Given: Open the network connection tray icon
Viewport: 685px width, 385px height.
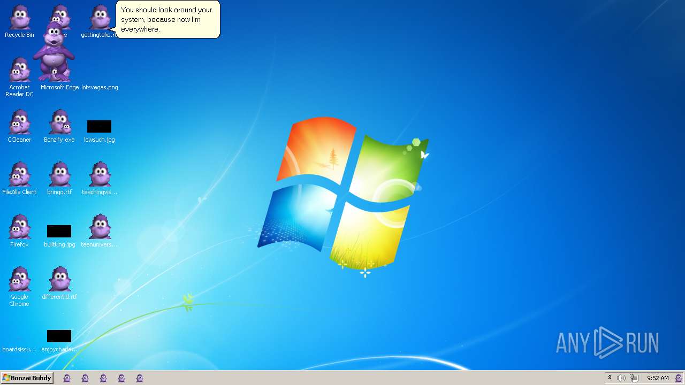Looking at the screenshot, I should (634, 378).
